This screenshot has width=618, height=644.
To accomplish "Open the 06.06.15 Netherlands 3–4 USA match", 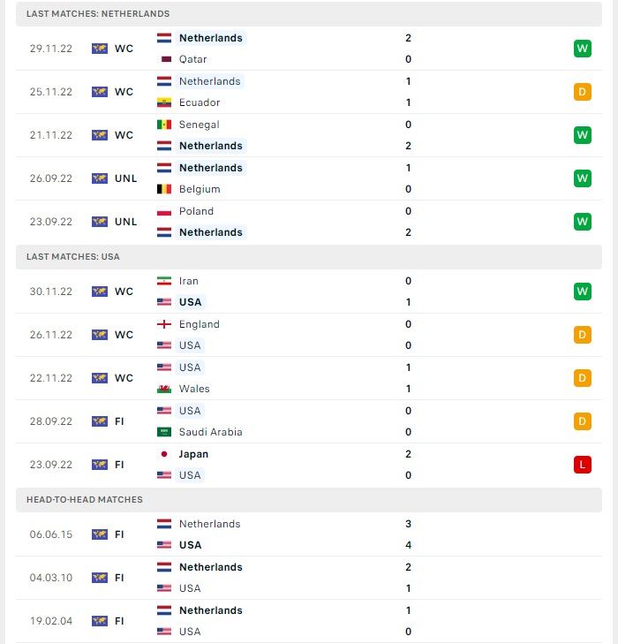I will [x=309, y=534].
